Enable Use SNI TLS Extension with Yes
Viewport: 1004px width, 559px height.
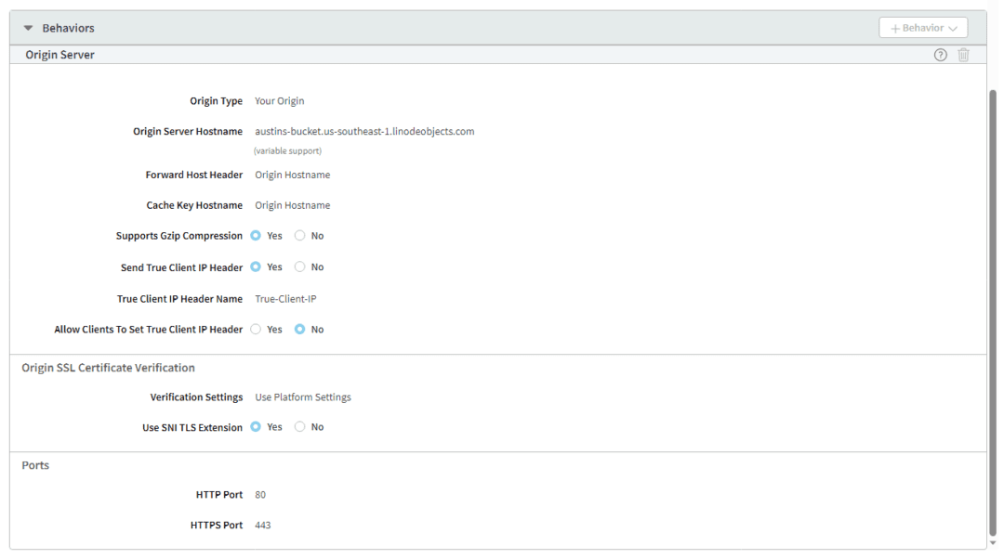[x=257, y=427]
